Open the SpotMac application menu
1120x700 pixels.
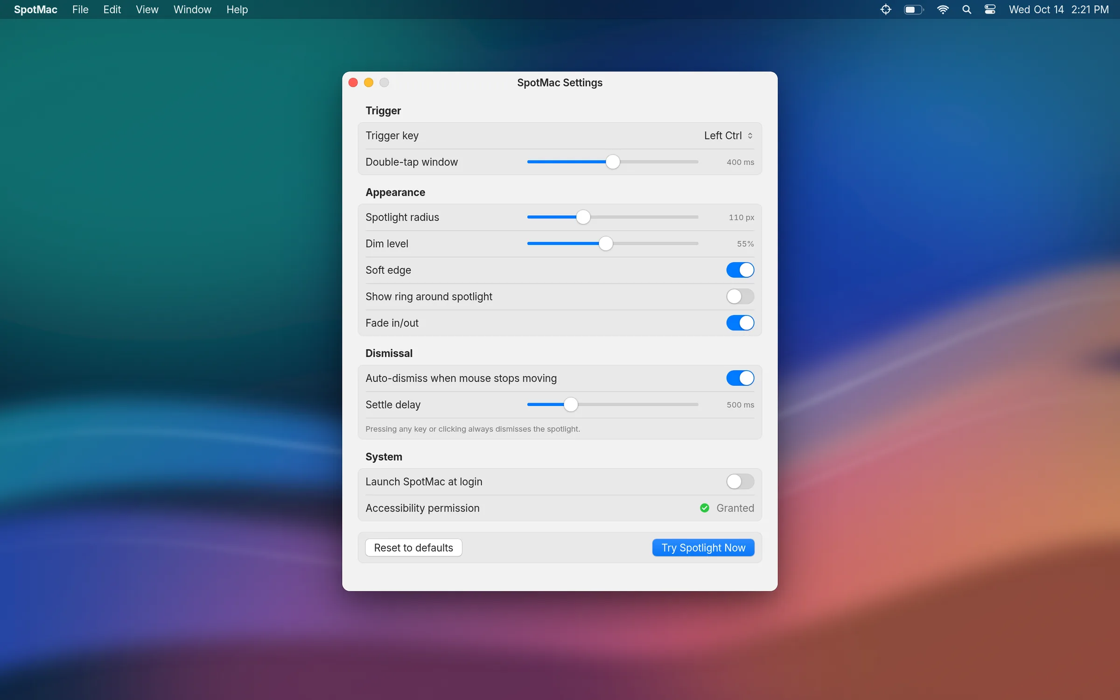(35, 9)
